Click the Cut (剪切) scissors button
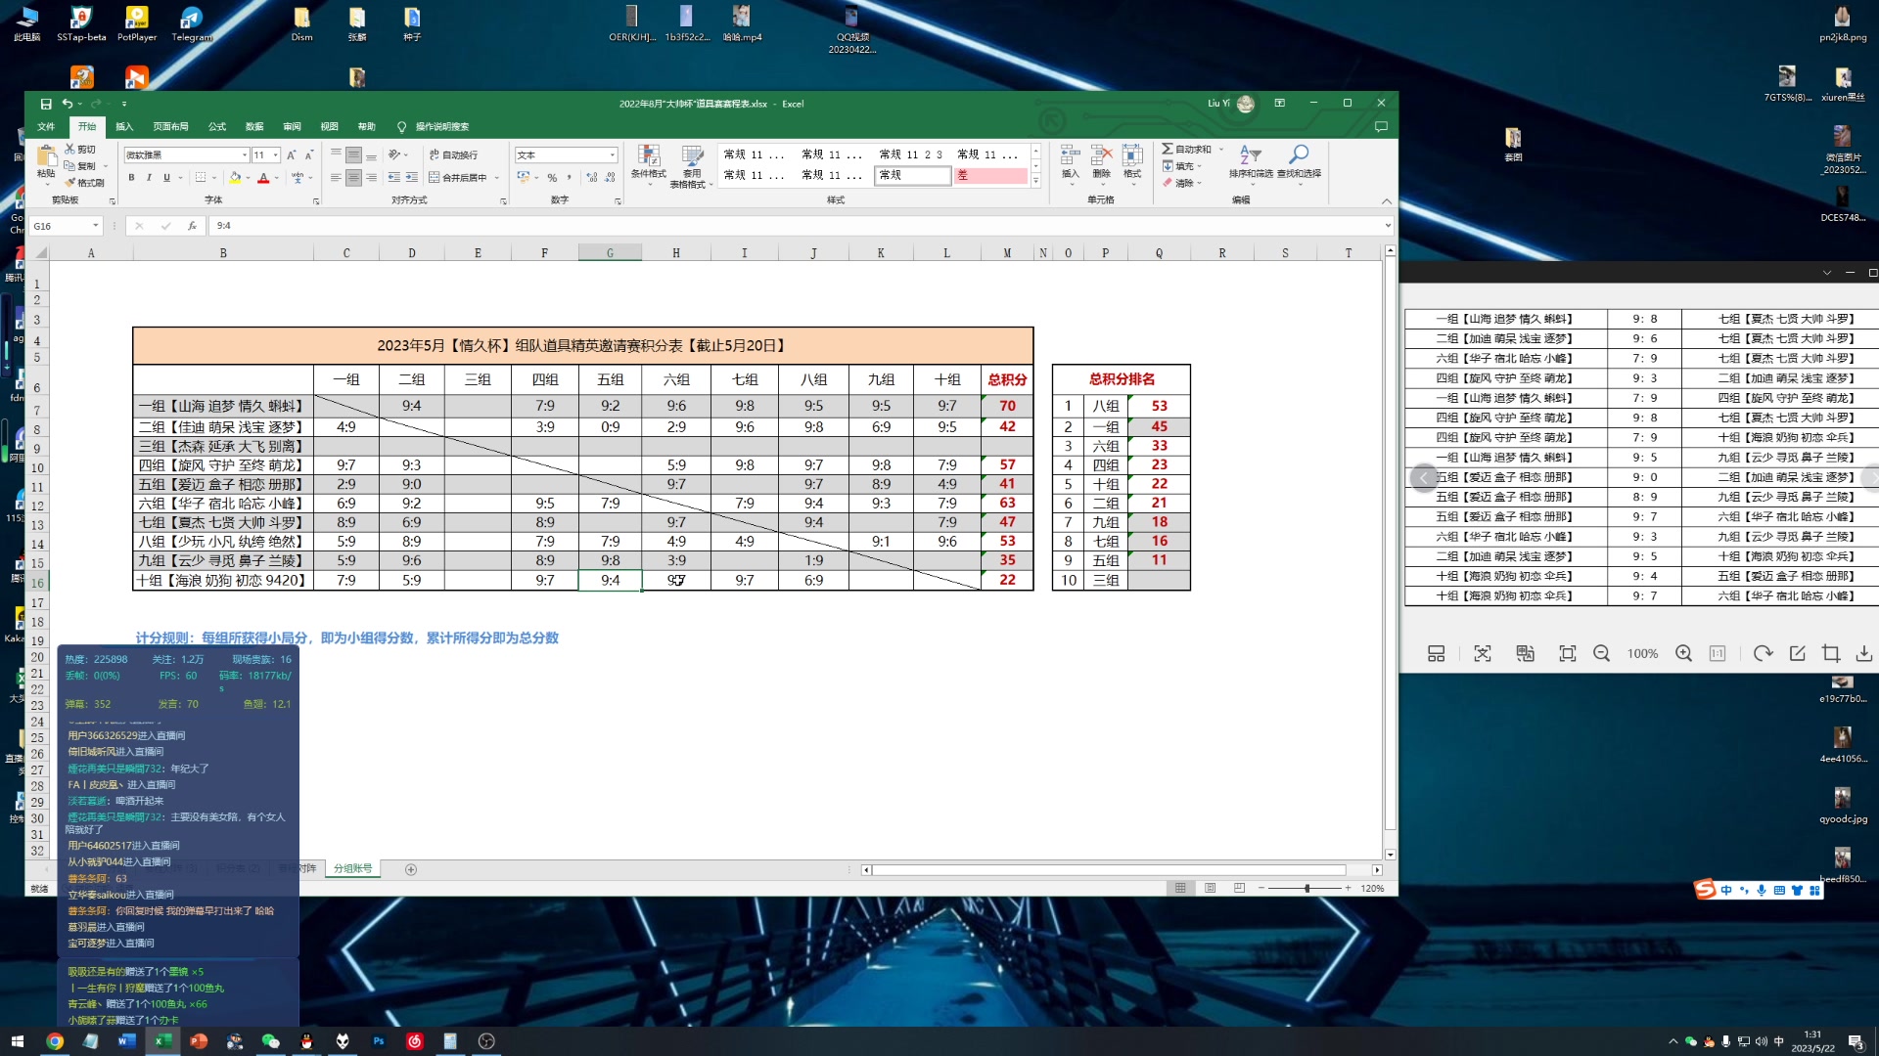Screen dimensions: 1879x1056 point(80,150)
